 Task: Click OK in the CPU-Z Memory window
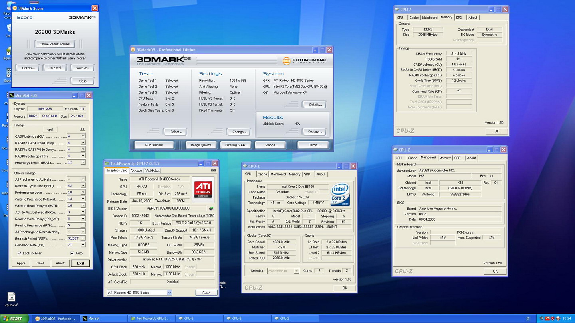(x=496, y=131)
